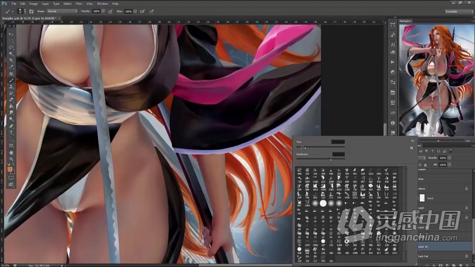
Task: Select the Magic Wand tool
Action: (11, 54)
